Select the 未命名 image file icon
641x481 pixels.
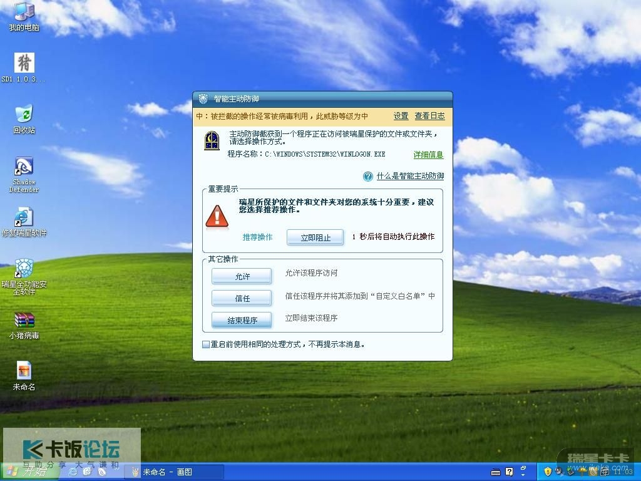pyautogui.click(x=24, y=376)
